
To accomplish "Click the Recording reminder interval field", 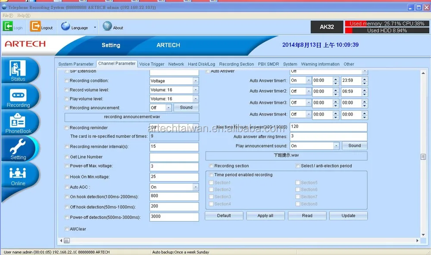I will point(174,147).
